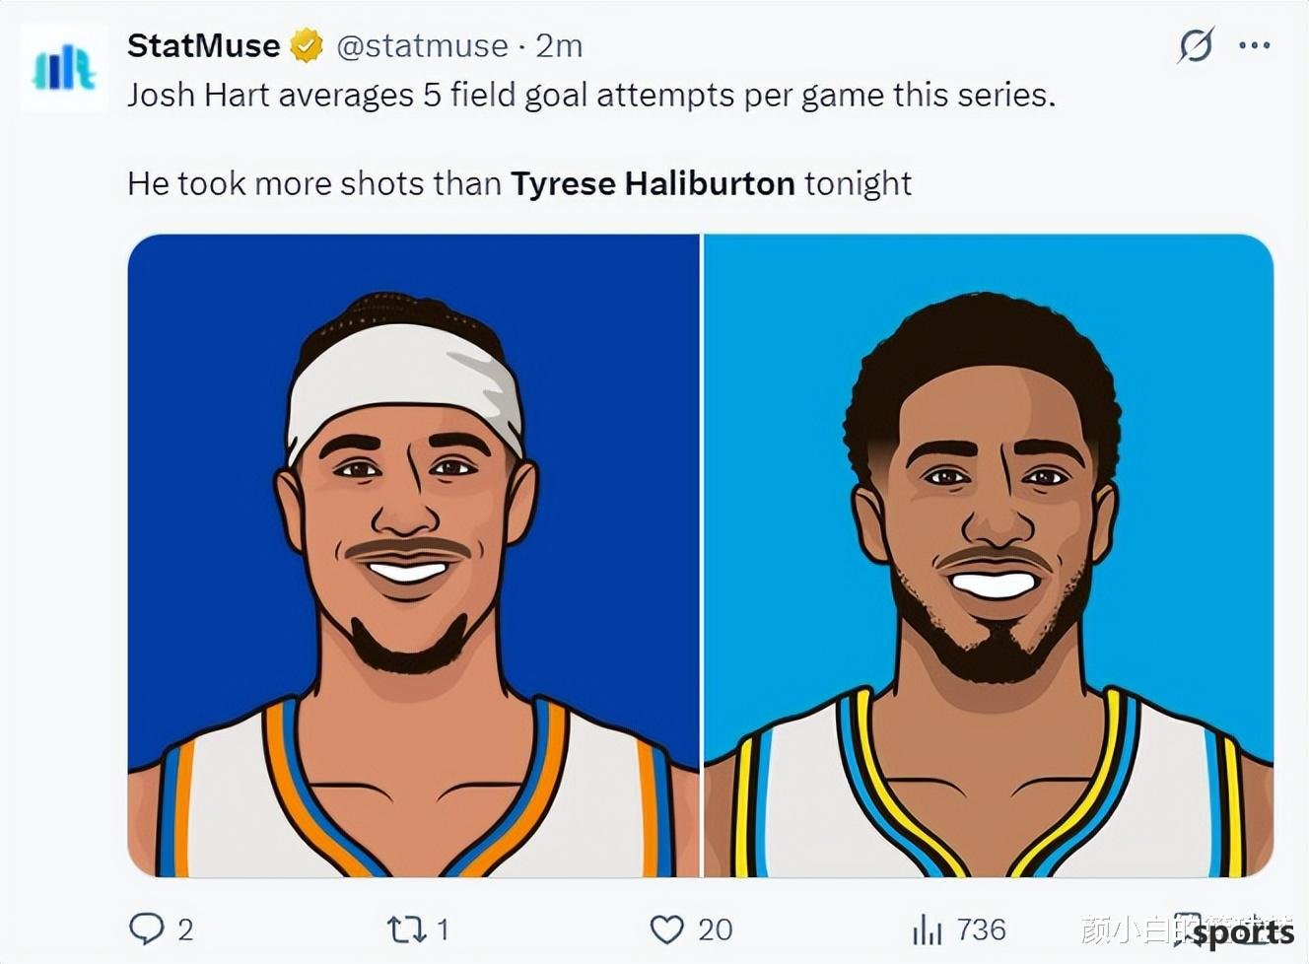
Task: Bookmark the post near the sports watermark
Action: 1186,929
